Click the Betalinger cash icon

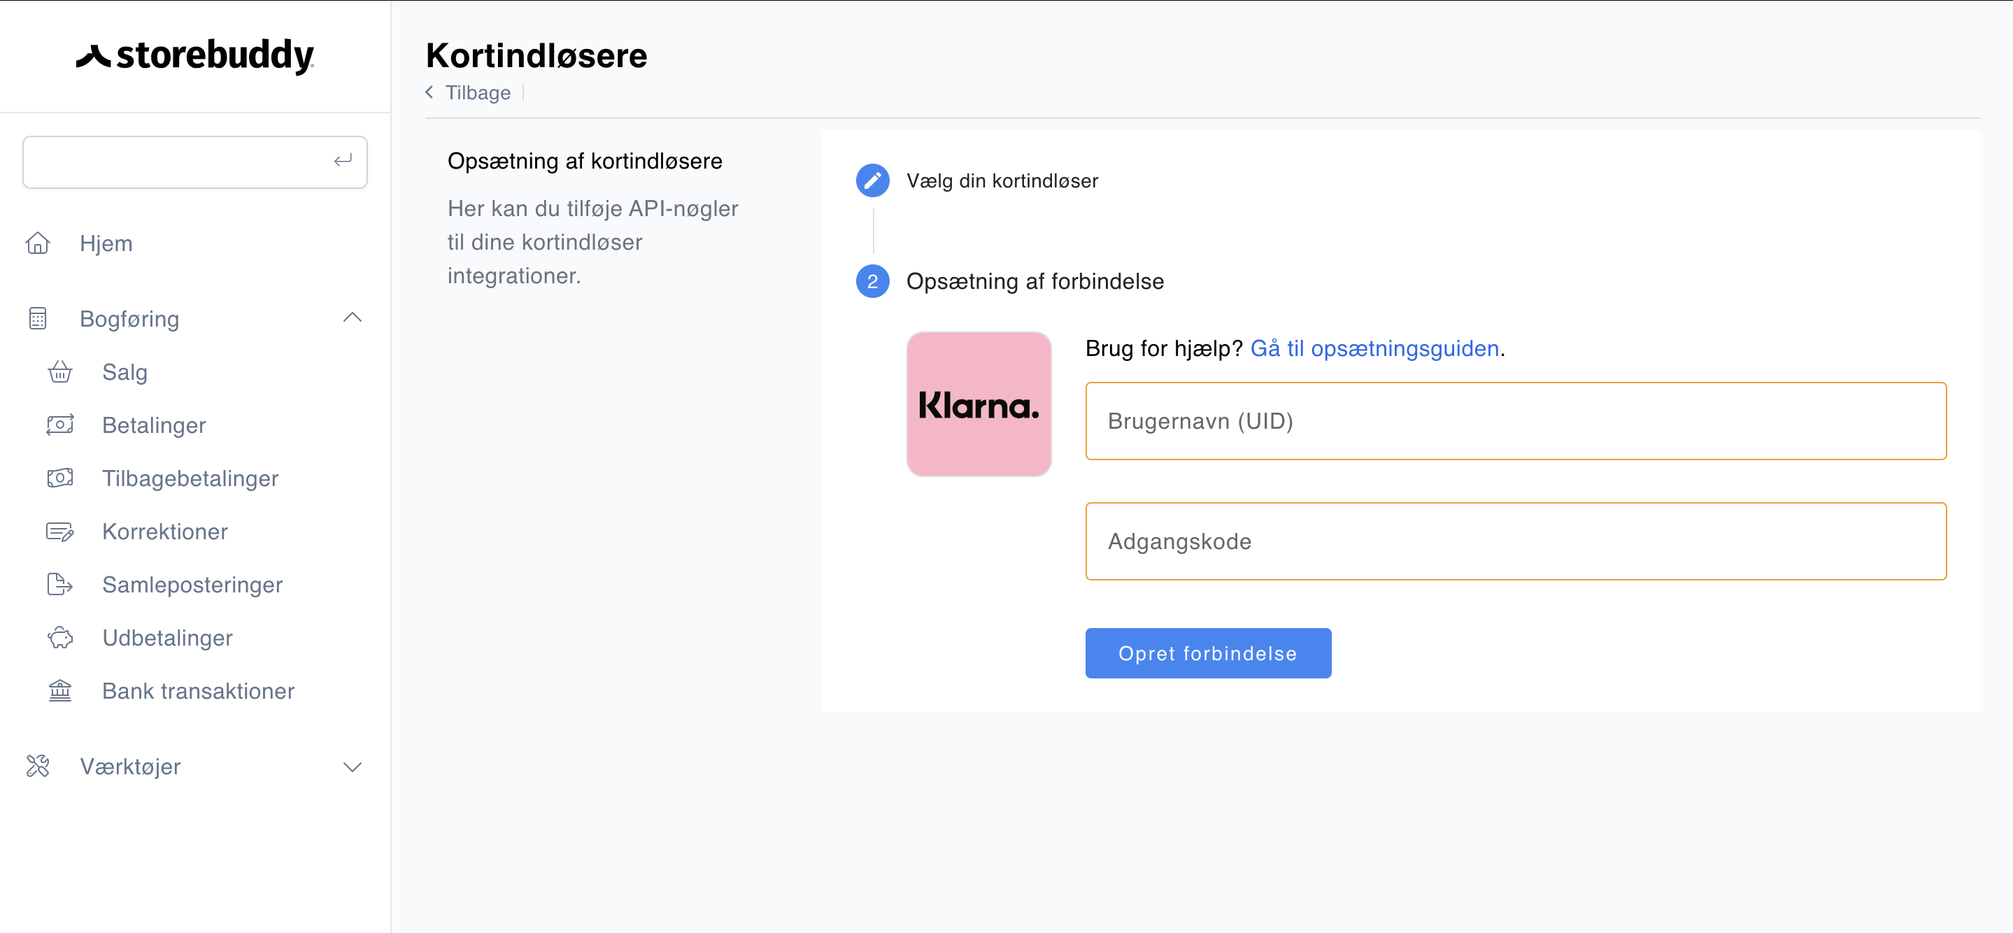(x=60, y=425)
